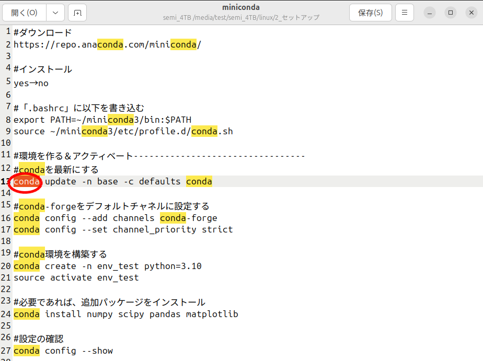Viewport: 483px width, 361px height.
Task: Click the 'update -n base -c defaults' text
Action: (113, 182)
